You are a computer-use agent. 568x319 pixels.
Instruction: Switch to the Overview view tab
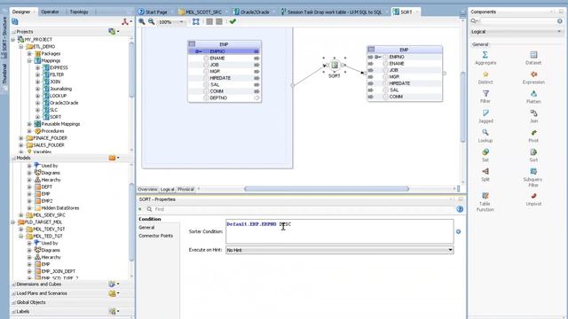(x=147, y=189)
